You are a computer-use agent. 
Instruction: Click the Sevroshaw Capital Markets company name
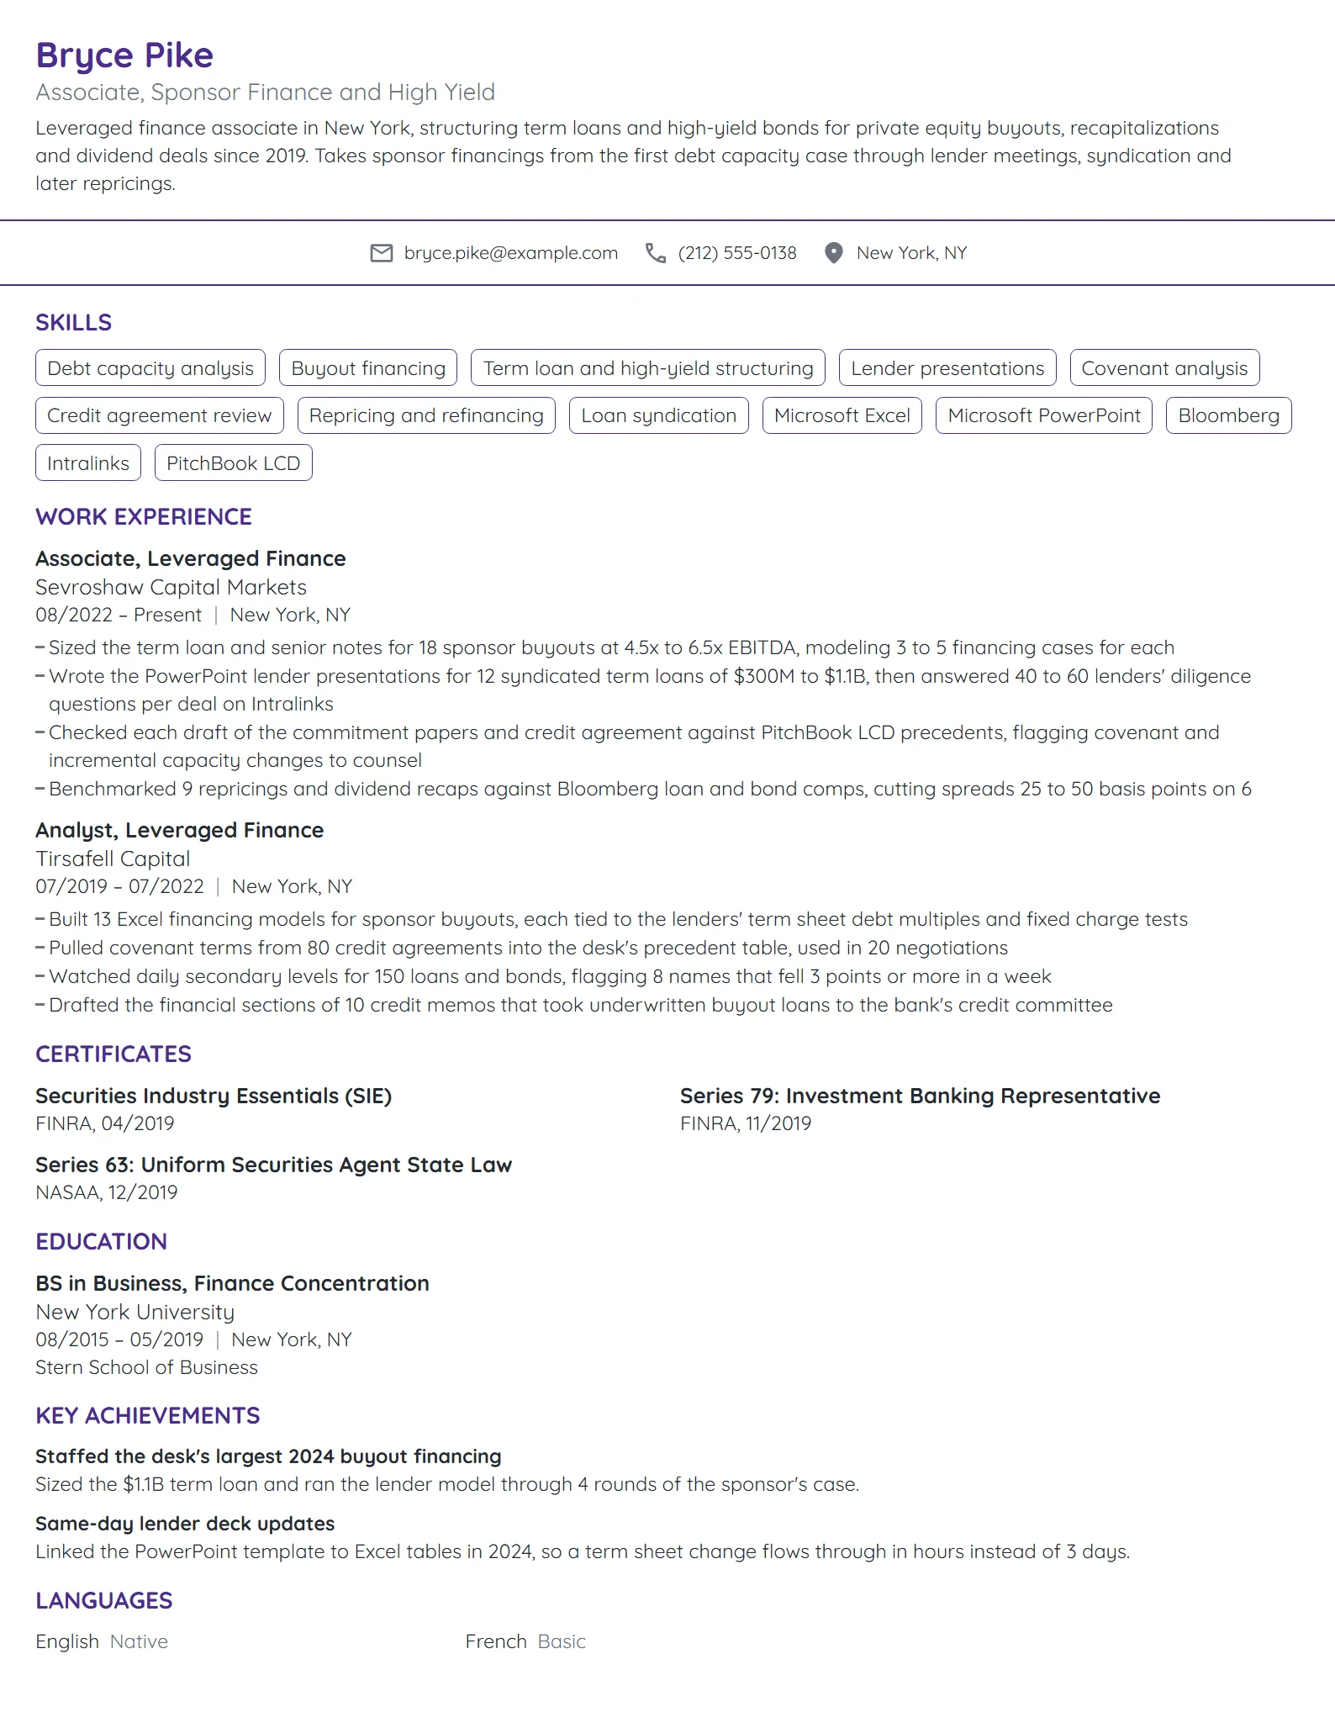[171, 587]
